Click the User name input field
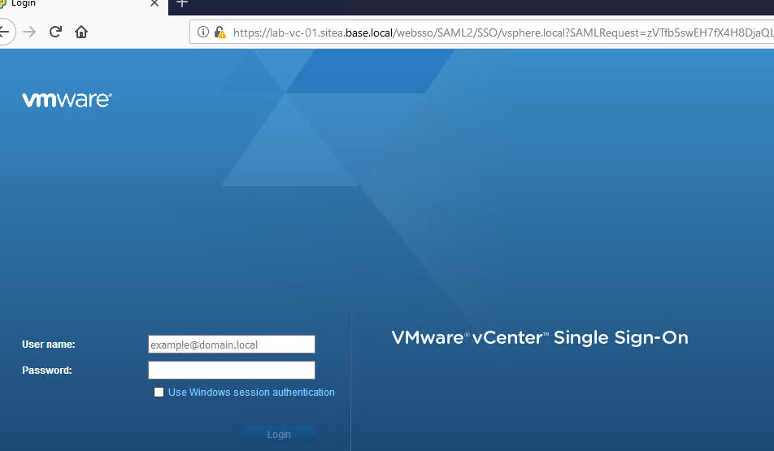 pyautogui.click(x=231, y=345)
